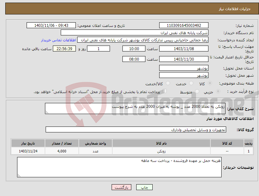259x196 pixels.
Task: Select the کالا radio button
Action: point(210,83)
